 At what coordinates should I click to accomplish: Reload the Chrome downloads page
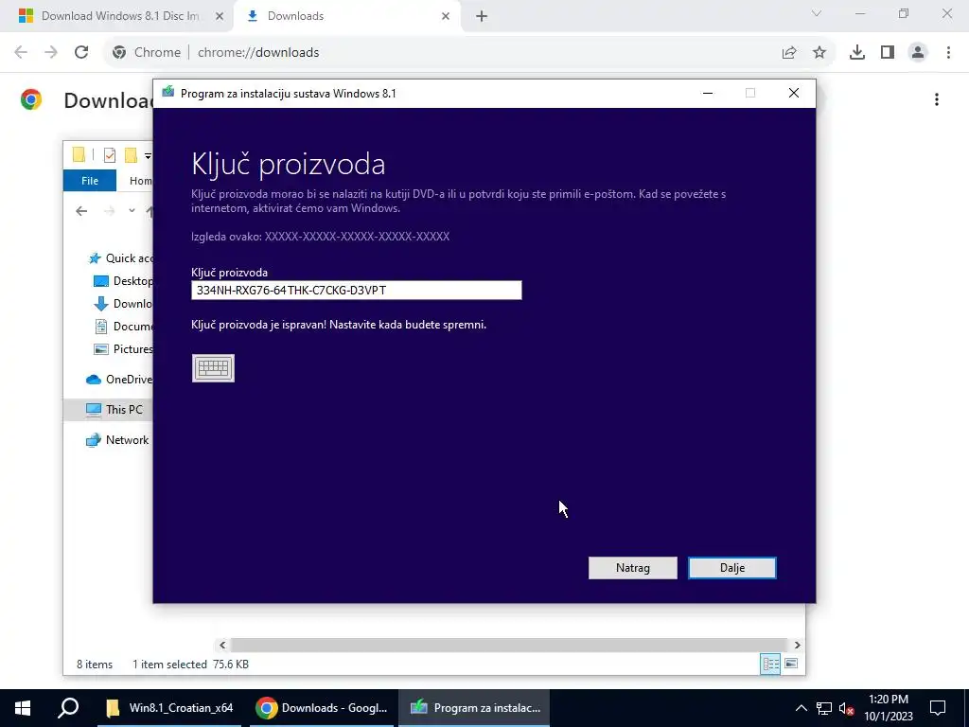click(81, 53)
